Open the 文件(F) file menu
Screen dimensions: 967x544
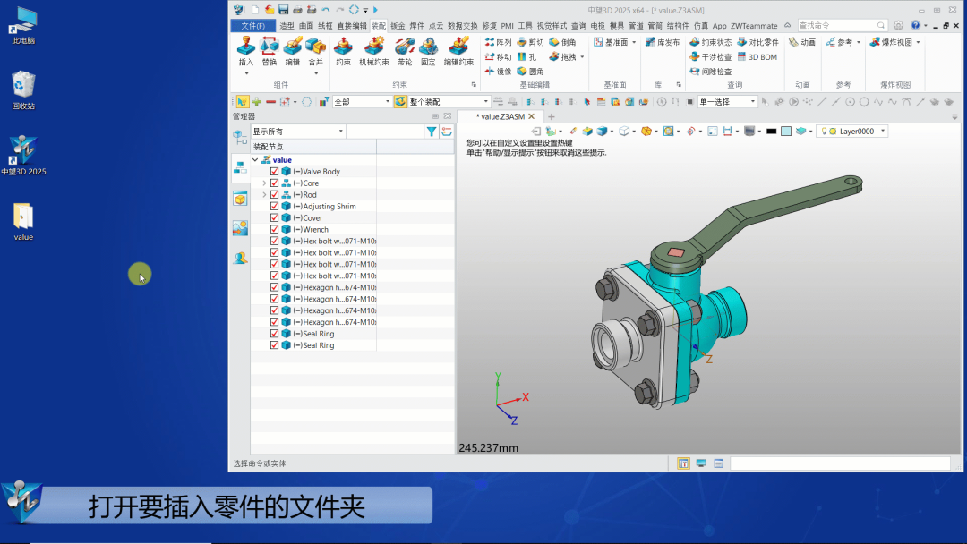coord(252,26)
